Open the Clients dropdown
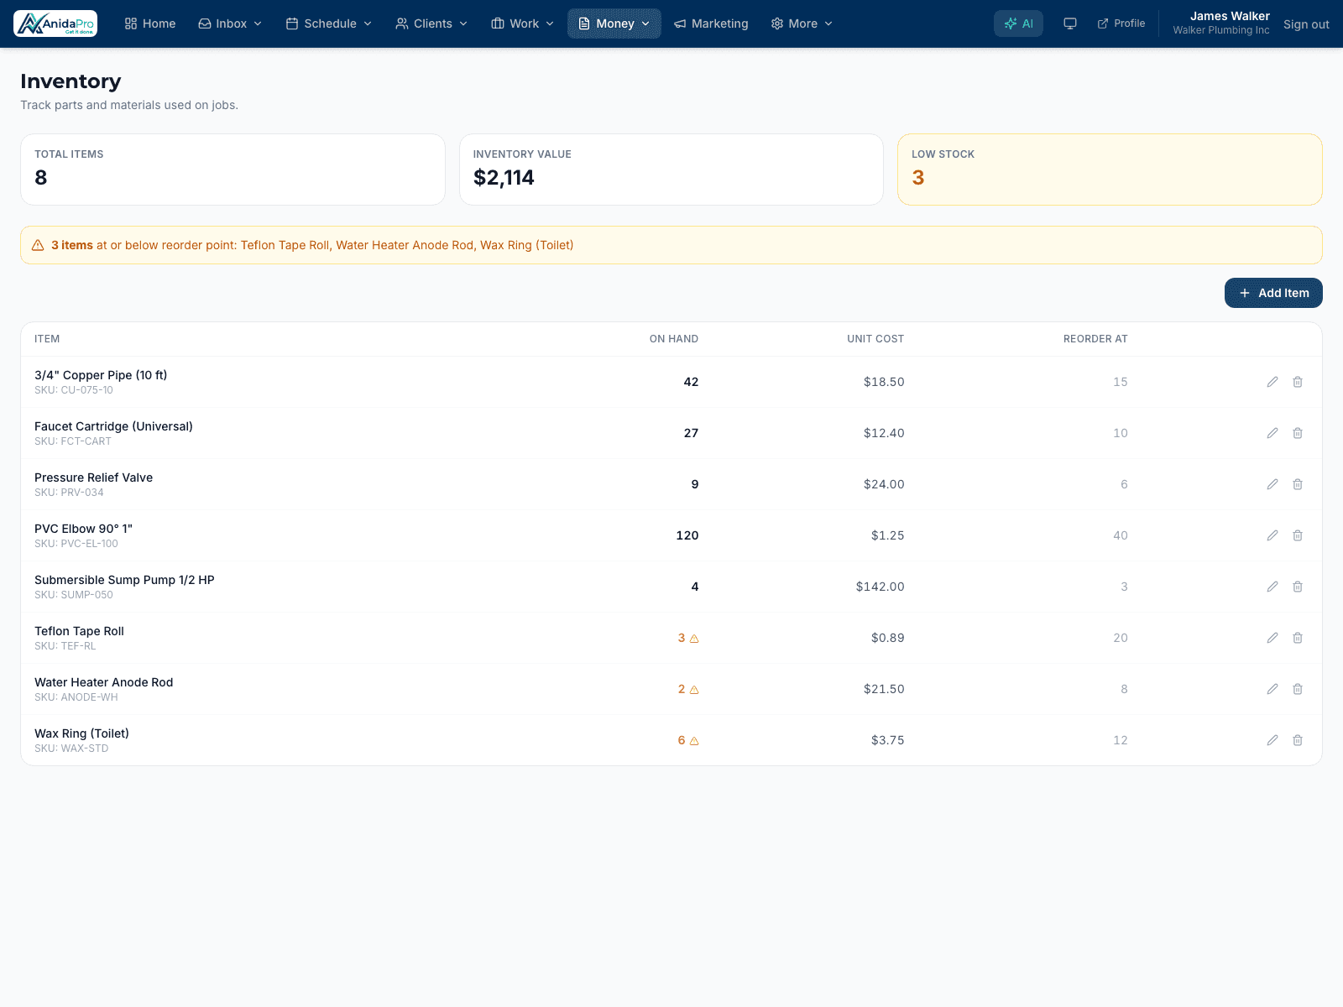1343x1007 pixels. [431, 23]
